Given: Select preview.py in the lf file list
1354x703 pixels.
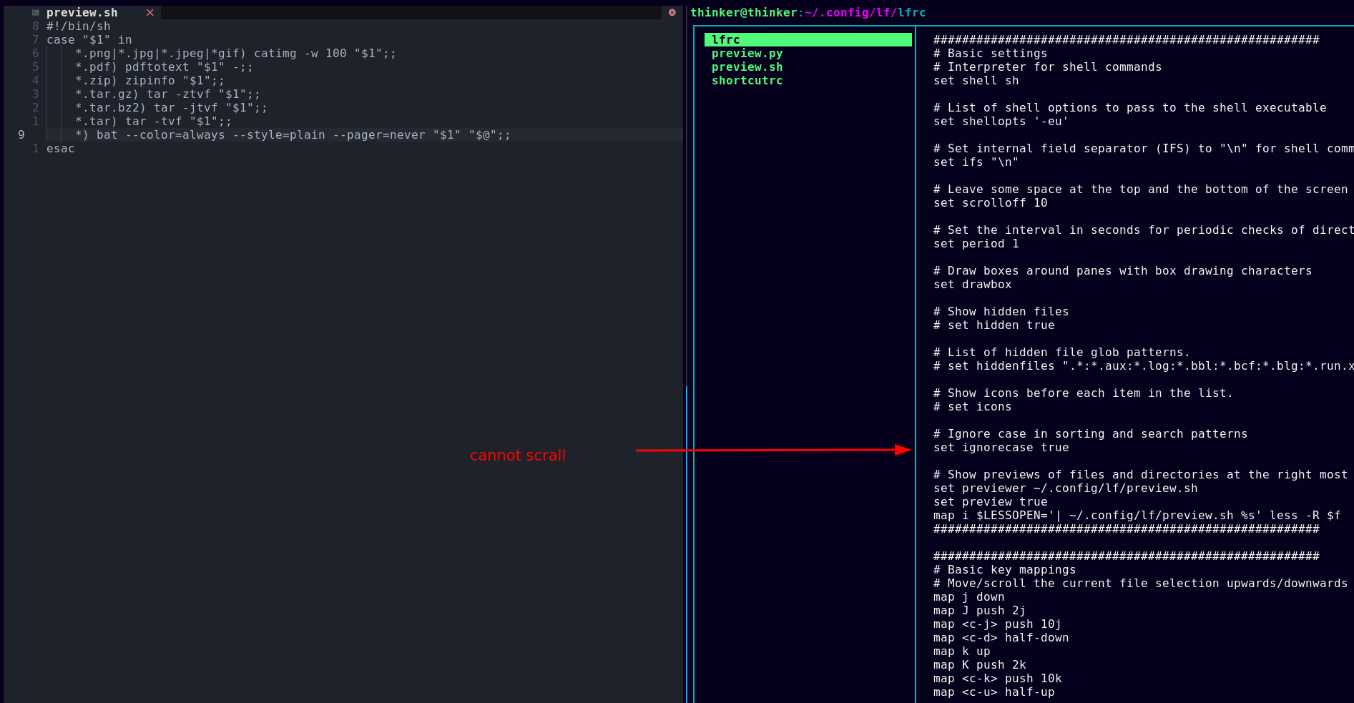Looking at the screenshot, I should [x=747, y=53].
